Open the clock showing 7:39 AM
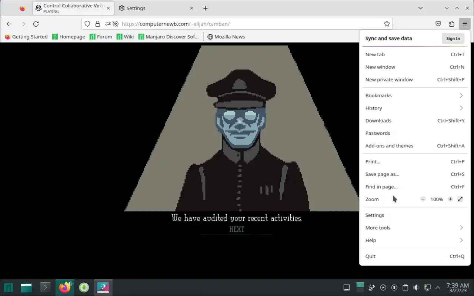Viewport: 474px width, 296px height. [458, 287]
